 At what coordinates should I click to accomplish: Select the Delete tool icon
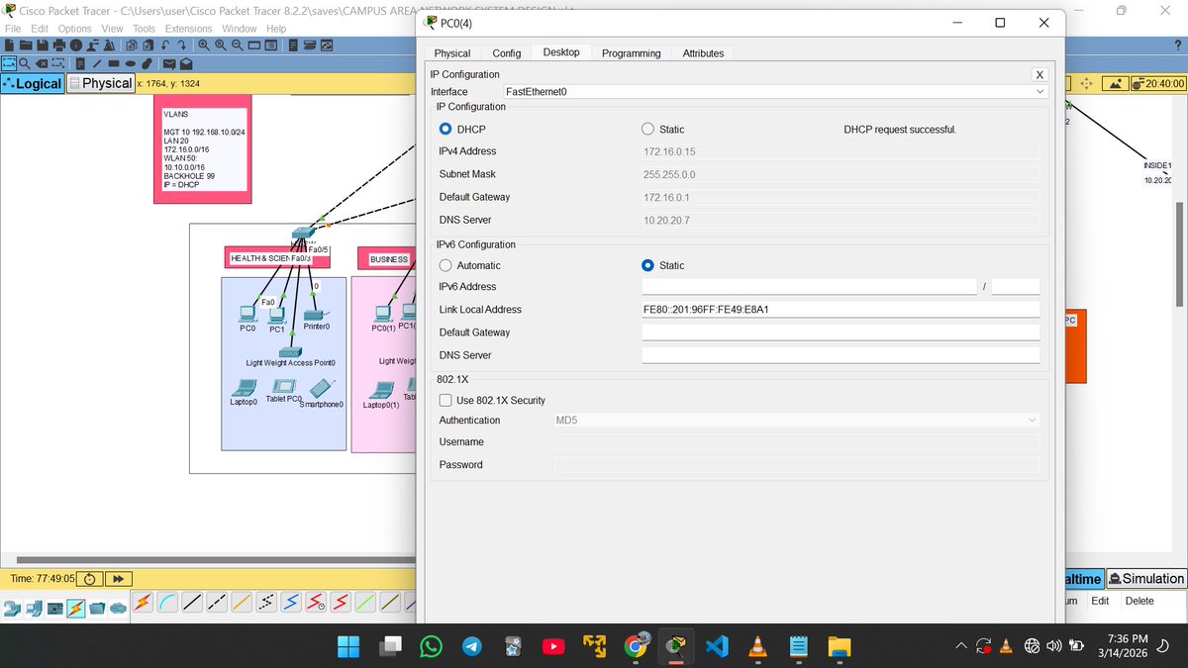coord(42,63)
